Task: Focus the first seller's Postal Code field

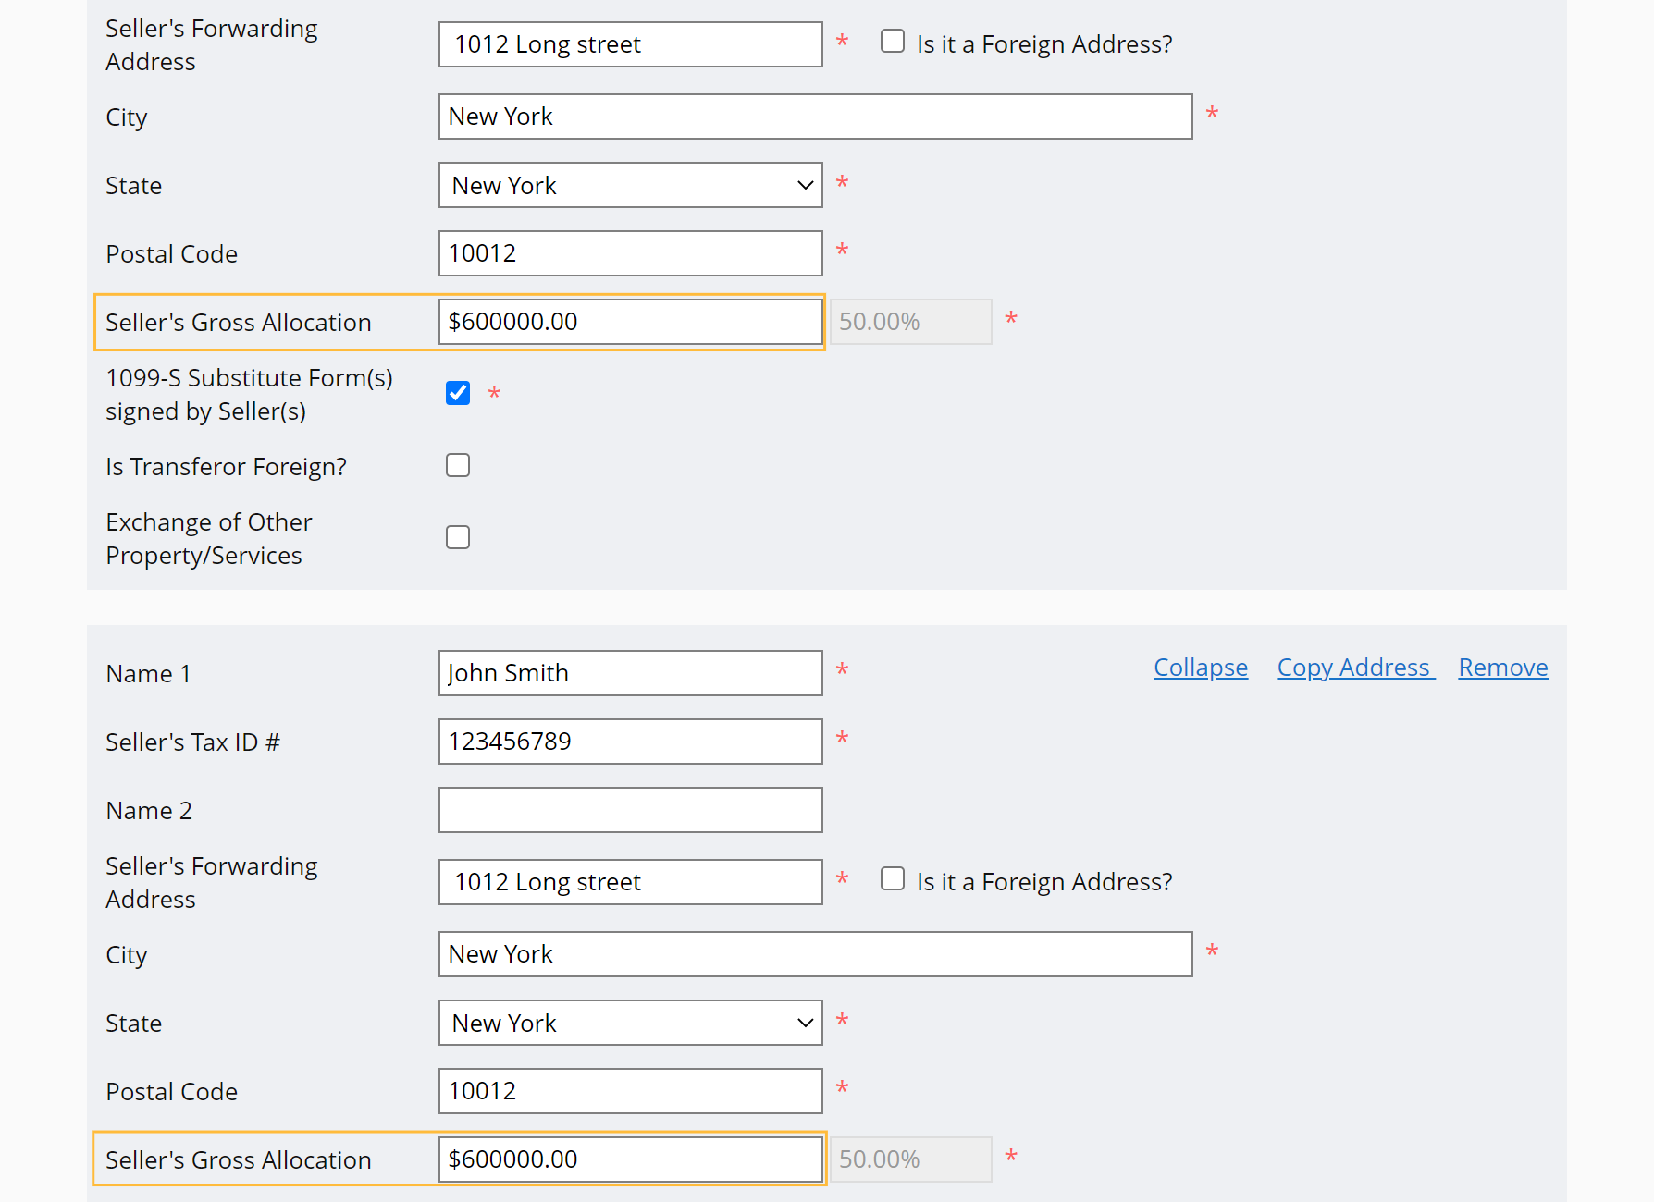Action: 630,253
